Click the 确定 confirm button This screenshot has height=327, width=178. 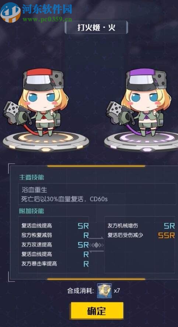coord(97,311)
